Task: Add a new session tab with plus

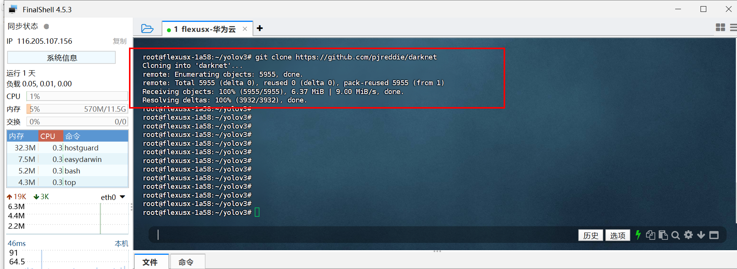Action: coord(260,28)
